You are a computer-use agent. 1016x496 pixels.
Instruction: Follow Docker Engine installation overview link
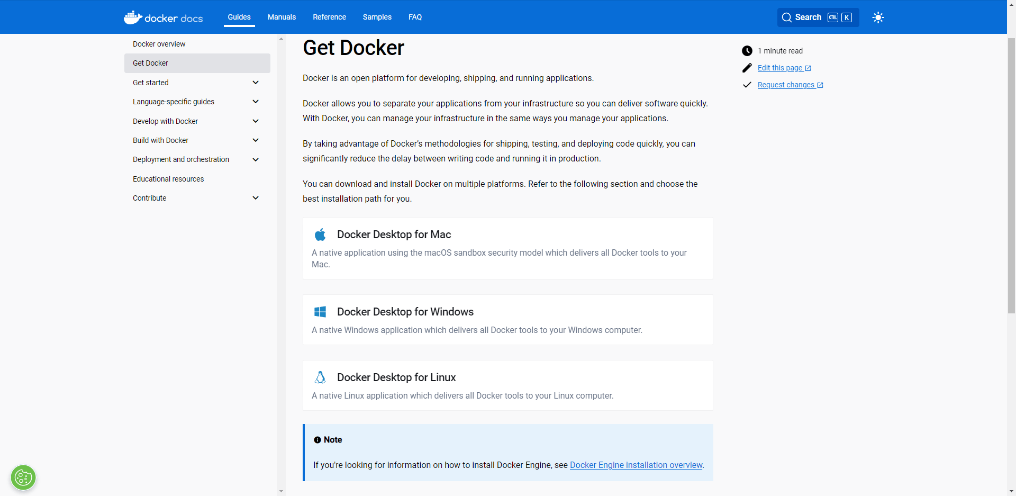636,465
